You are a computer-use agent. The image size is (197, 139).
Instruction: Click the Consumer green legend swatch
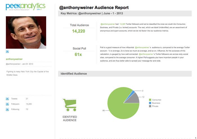coord(150,100)
